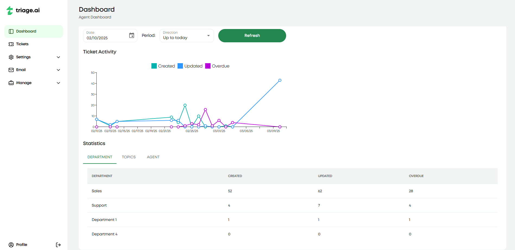Screen dimensions: 515x250
Task: Open the date picker calendar icon
Action: coord(132,36)
